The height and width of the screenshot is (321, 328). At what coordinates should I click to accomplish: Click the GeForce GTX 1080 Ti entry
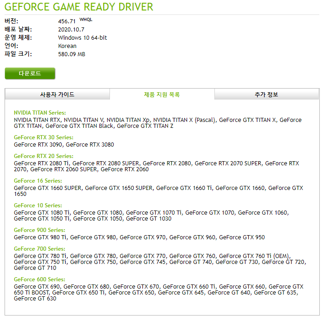[42, 213]
